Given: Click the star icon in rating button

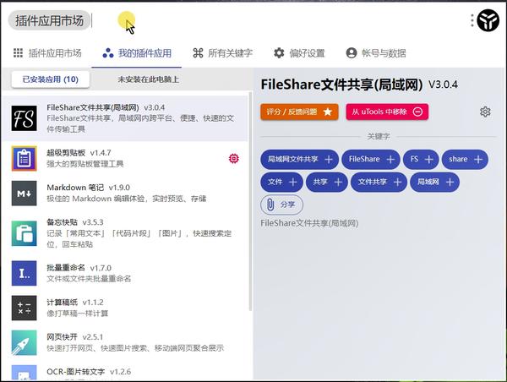Looking at the screenshot, I should [x=328, y=112].
